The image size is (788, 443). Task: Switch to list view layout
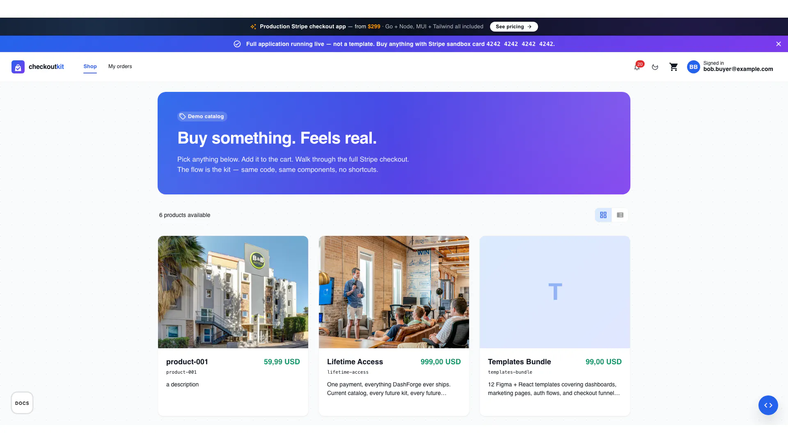[x=620, y=215]
